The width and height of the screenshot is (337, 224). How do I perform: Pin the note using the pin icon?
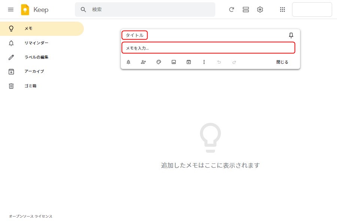[291, 35]
